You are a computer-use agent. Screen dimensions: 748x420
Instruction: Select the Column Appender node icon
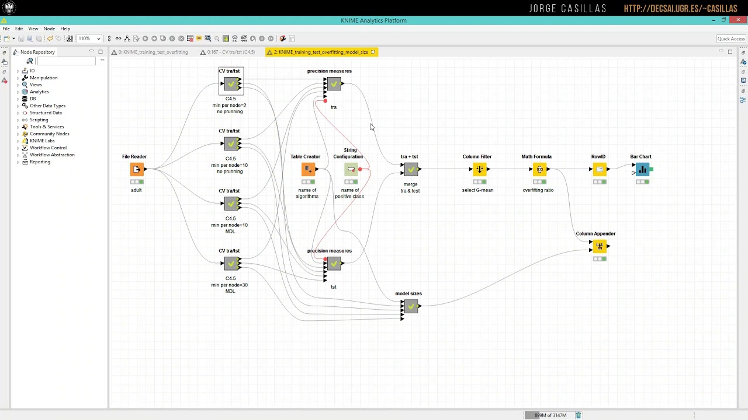600,246
